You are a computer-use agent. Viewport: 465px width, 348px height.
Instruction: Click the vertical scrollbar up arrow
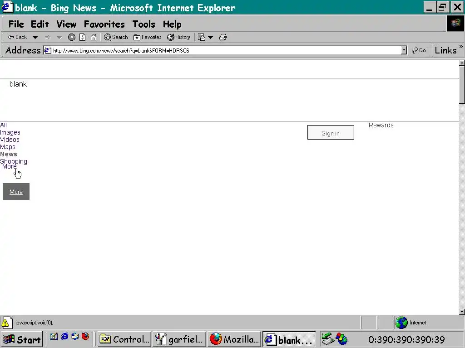pyautogui.click(x=462, y=63)
